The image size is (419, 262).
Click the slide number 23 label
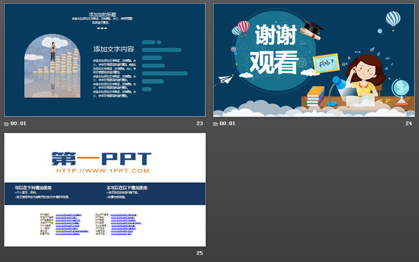click(x=200, y=123)
